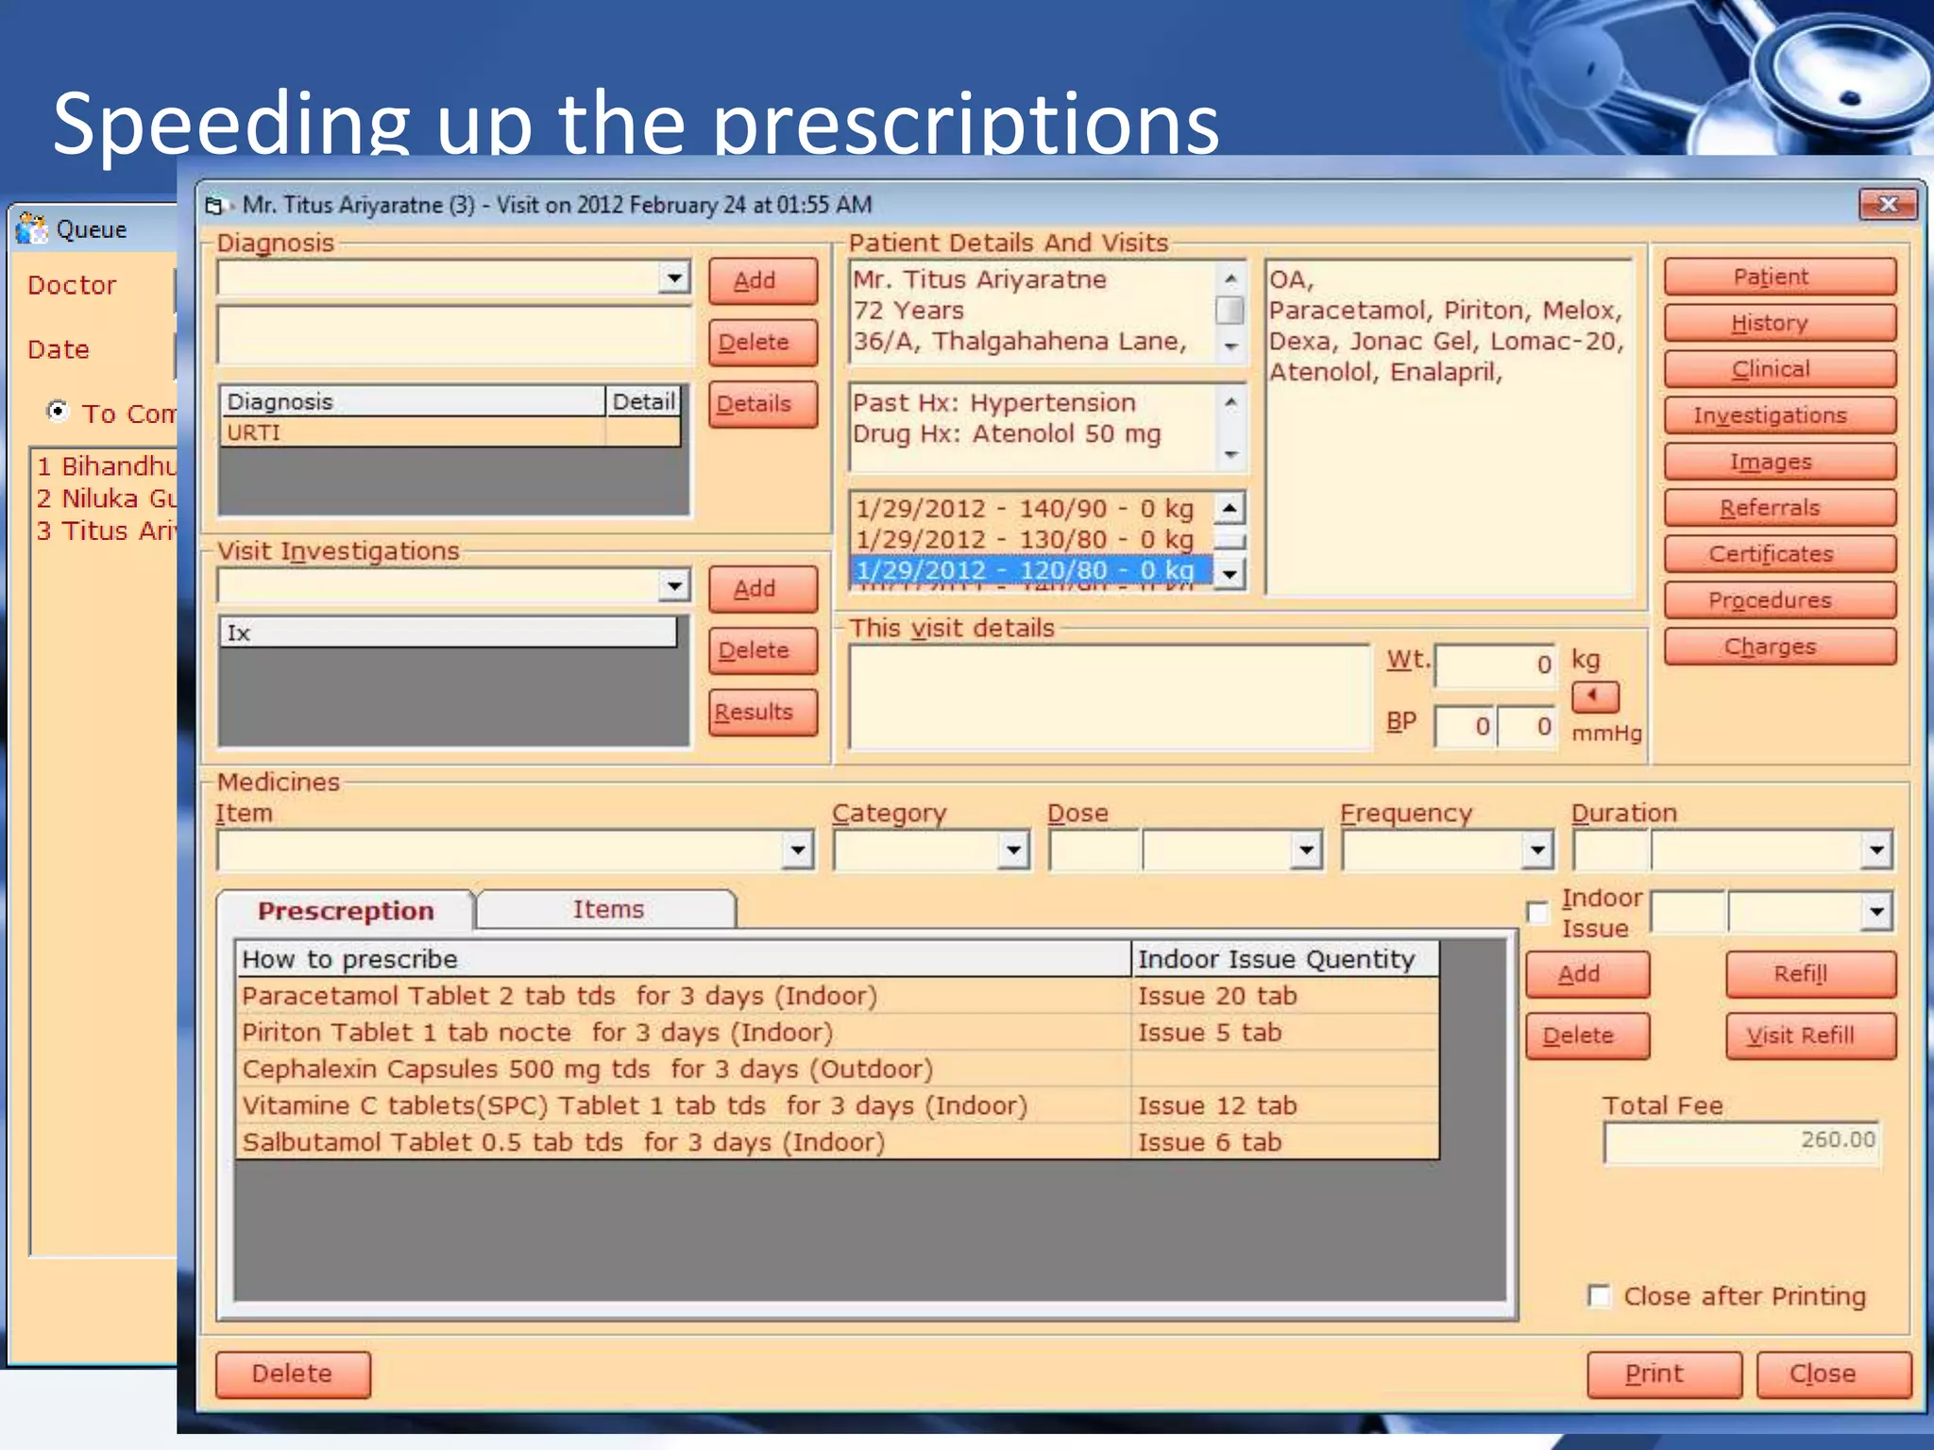Click Add in the Medicines group
This screenshot has width=1934, height=1450.
(1587, 974)
